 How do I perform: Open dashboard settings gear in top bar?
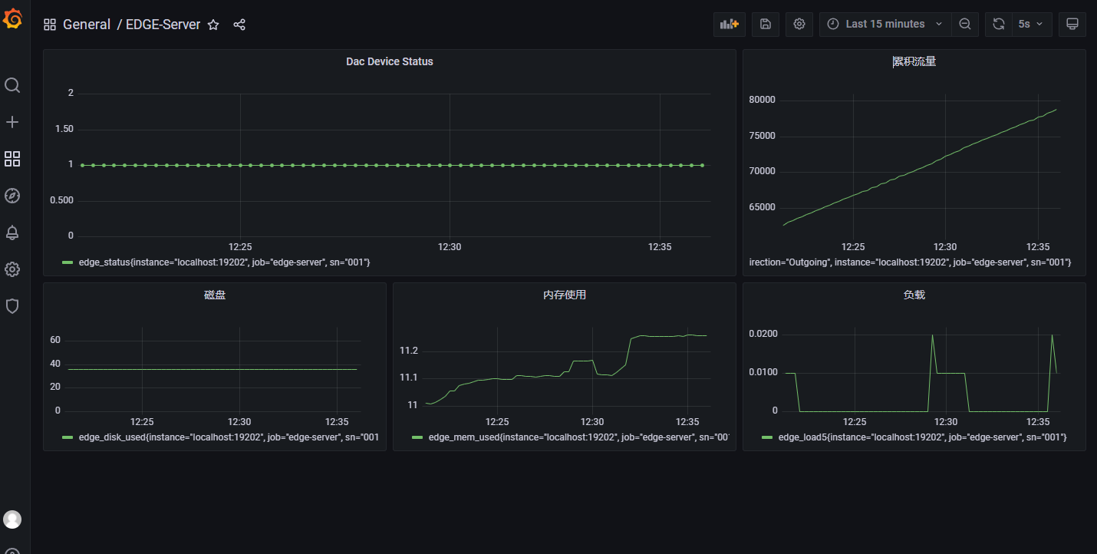pos(799,24)
